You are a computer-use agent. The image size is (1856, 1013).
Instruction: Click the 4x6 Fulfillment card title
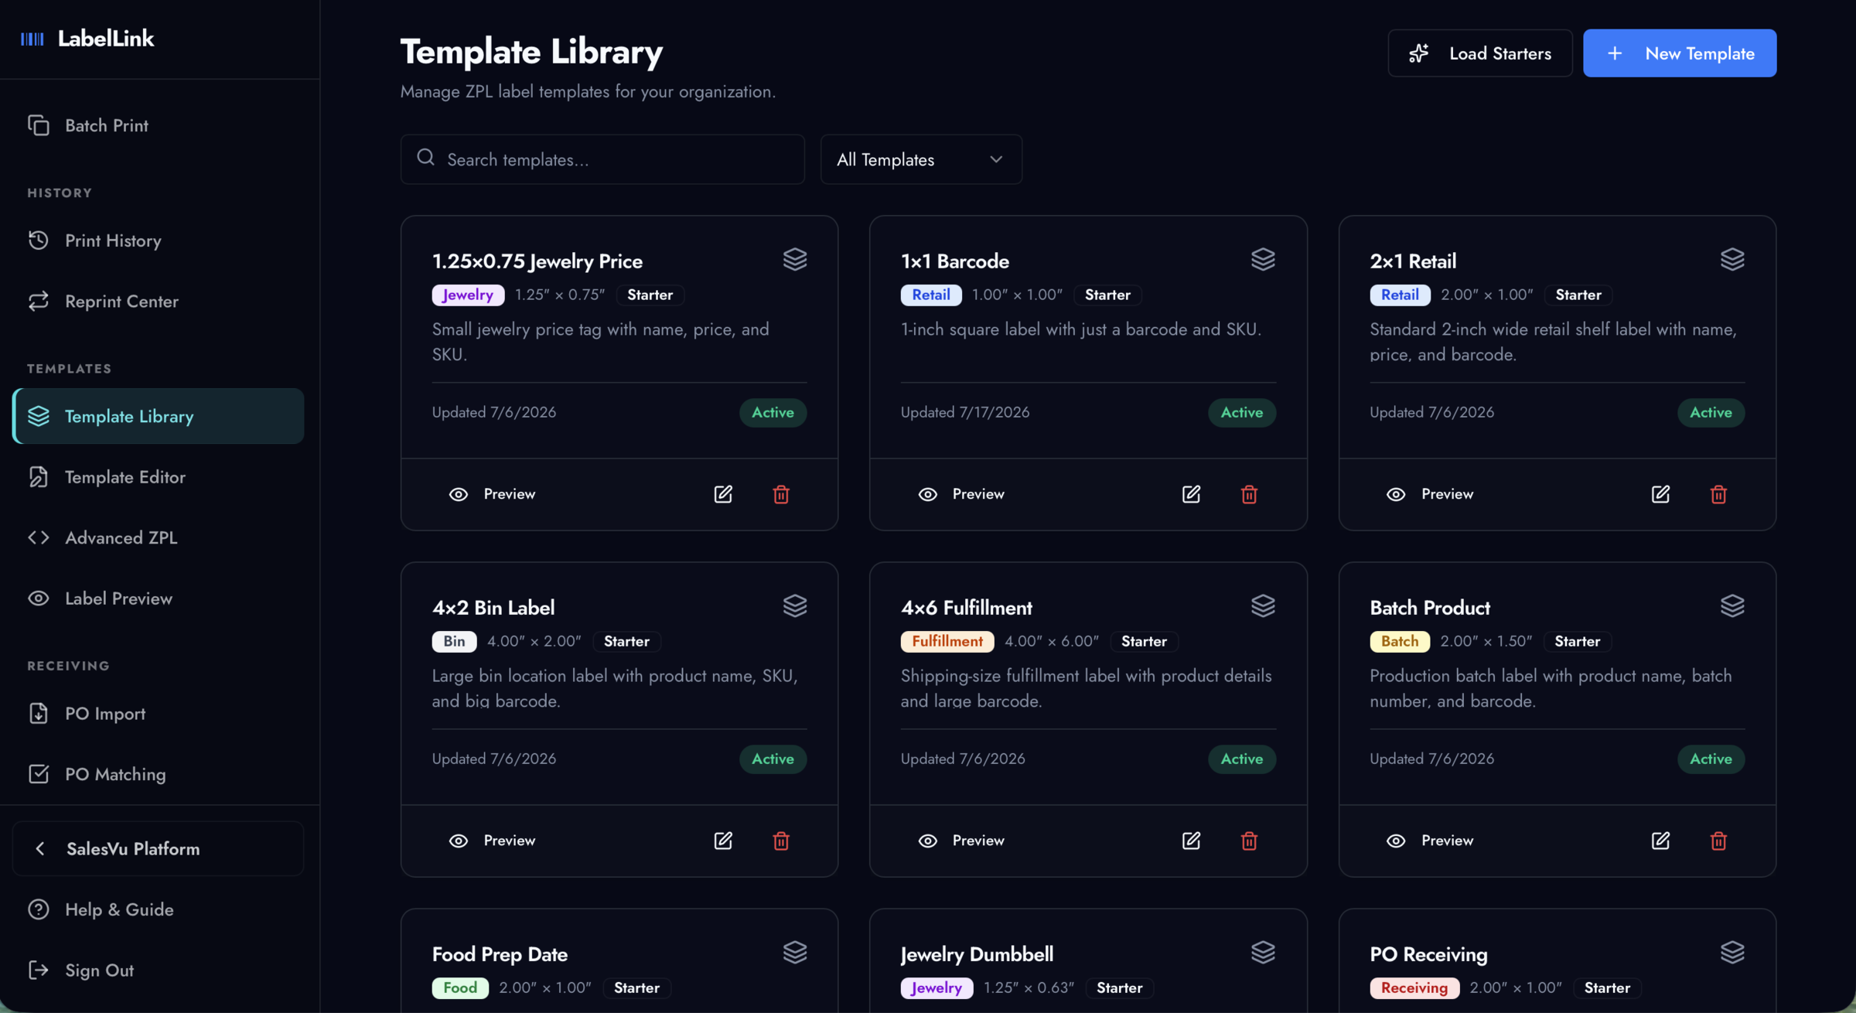[967, 608]
